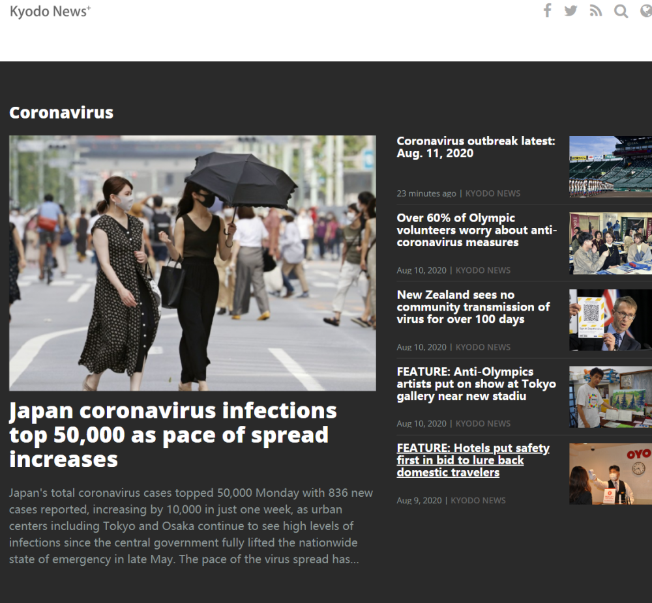Click KYODO NEWS source under Hotels article
Viewport: 652px width, 603px height.
pyautogui.click(x=478, y=500)
